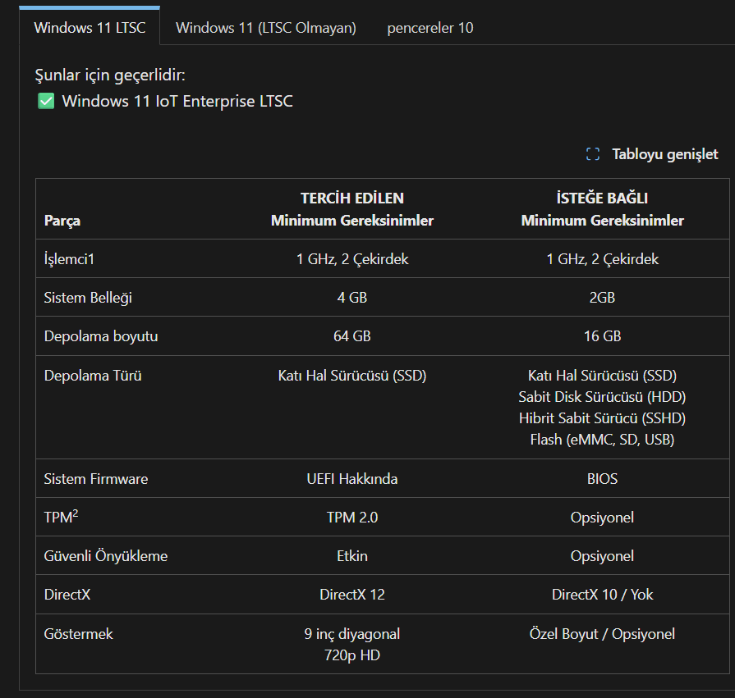Click the DirectX row label
The width and height of the screenshot is (735, 698).
[67, 595]
